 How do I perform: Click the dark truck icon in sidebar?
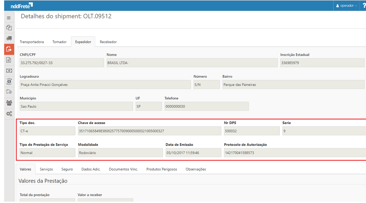[9, 38]
